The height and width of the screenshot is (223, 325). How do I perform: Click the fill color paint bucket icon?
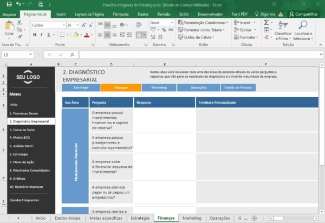click(x=76, y=35)
